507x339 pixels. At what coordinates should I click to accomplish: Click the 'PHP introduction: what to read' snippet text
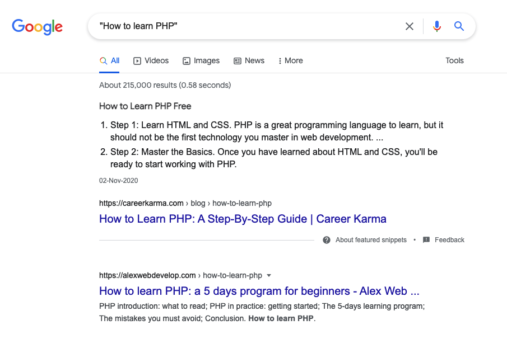pos(154,306)
